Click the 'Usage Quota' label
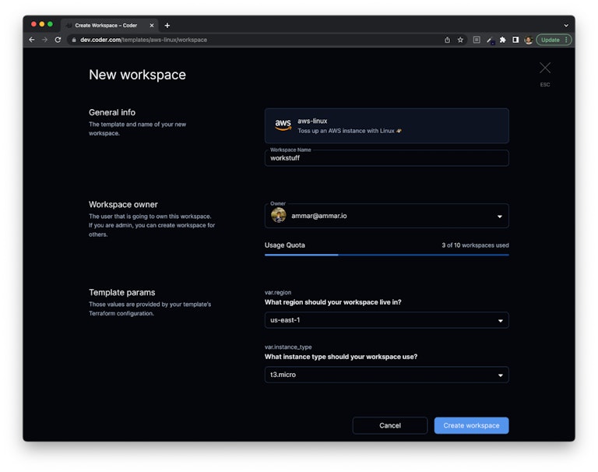This screenshot has height=472, width=598. tap(285, 245)
